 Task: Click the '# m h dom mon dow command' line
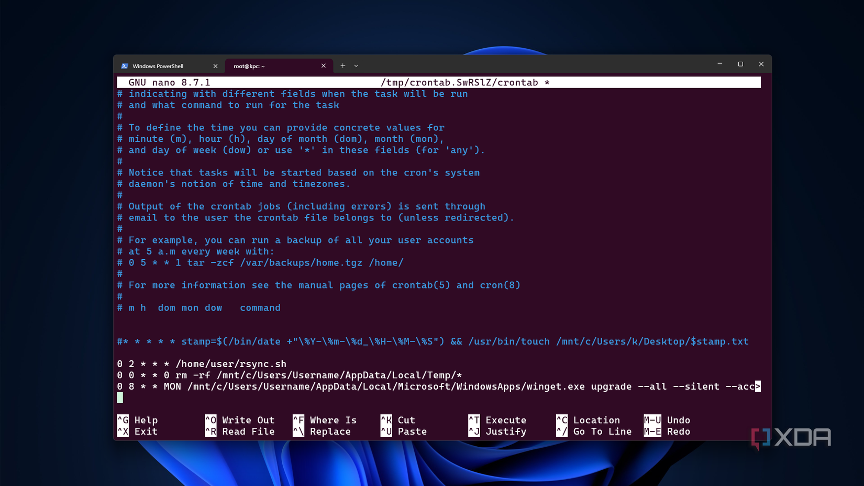click(x=198, y=308)
